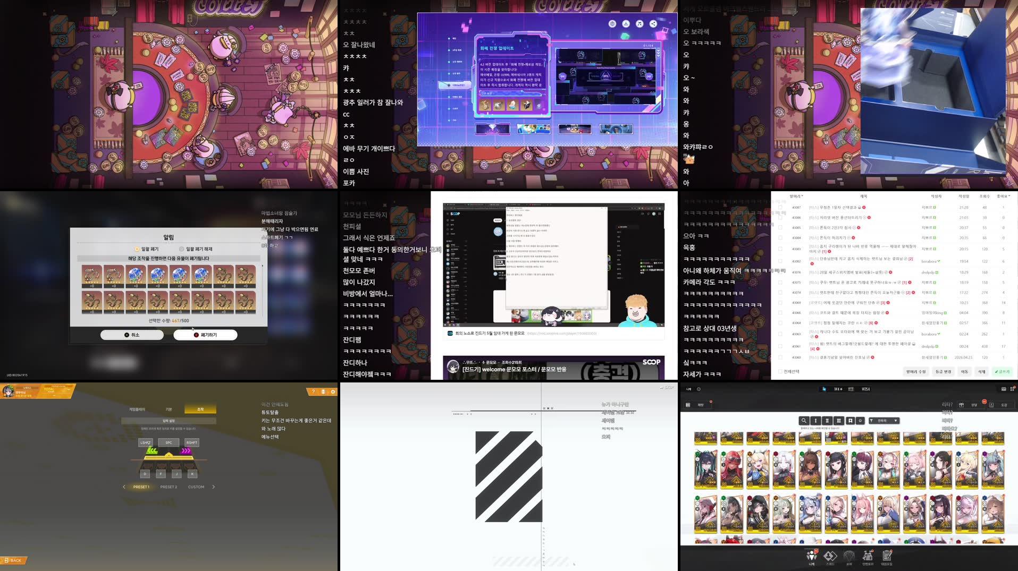This screenshot has height=571, width=1018.
Task: Click the green 글쓰기 write button
Action: pos(1001,371)
